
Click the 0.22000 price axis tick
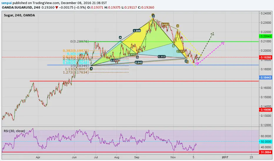click(x=266, y=32)
